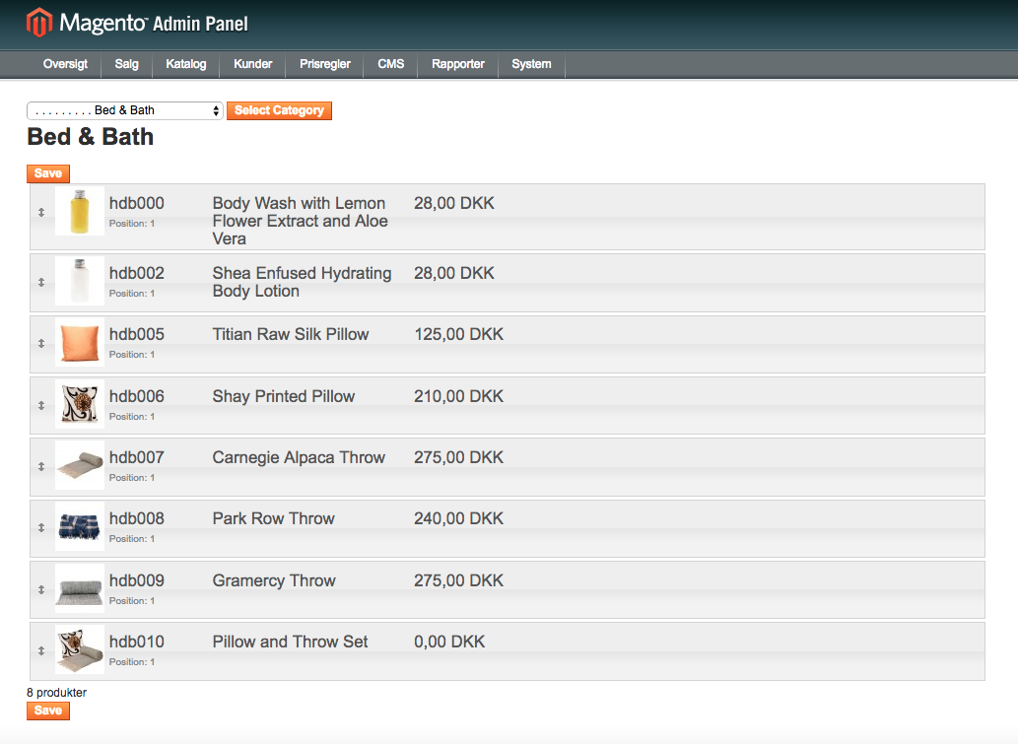Click the drag handle for hdb005 row
Screen dimensions: 1018x744
coord(41,344)
